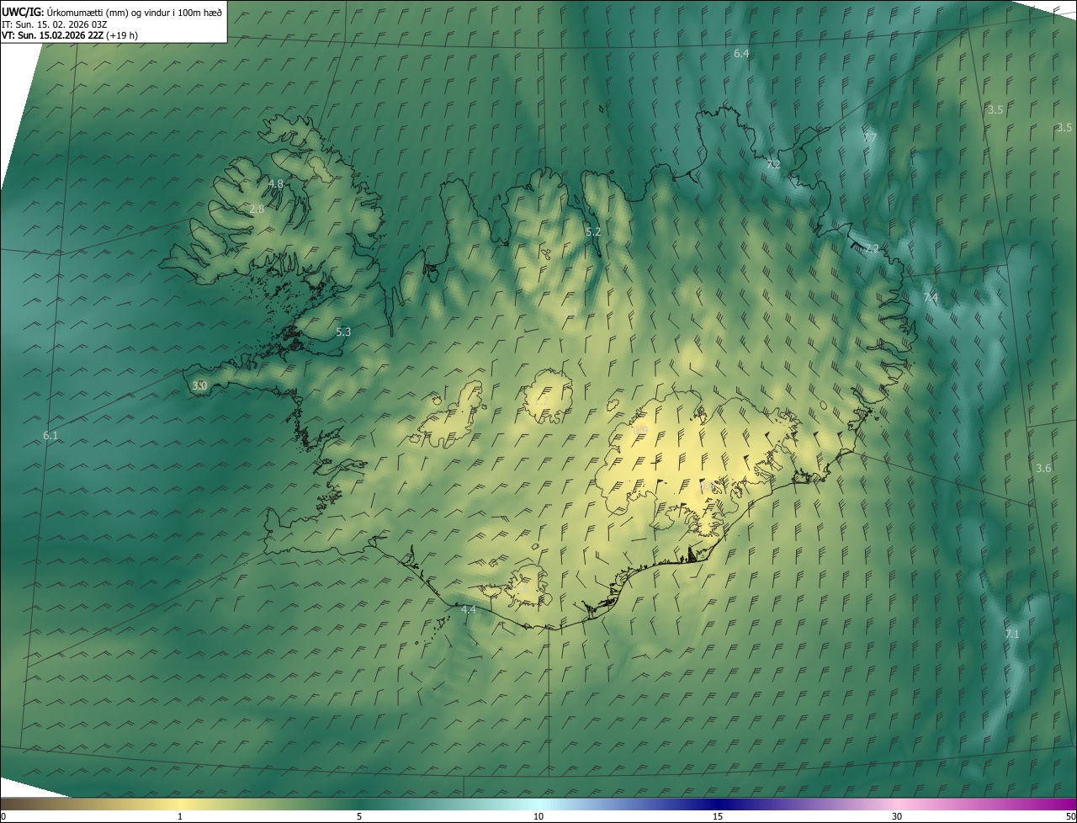The width and height of the screenshot is (1077, 823).
Task: Click the 6.4 value label
Action: (x=741, y=53)
